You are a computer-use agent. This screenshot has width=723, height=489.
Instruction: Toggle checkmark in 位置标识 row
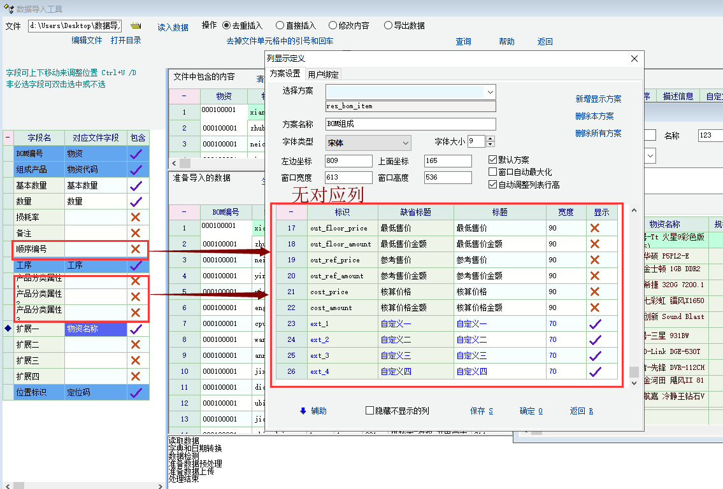pyautogui.click(x=135, y=392)
